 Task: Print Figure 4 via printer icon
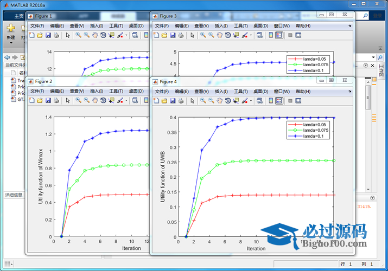click(181, 101)
